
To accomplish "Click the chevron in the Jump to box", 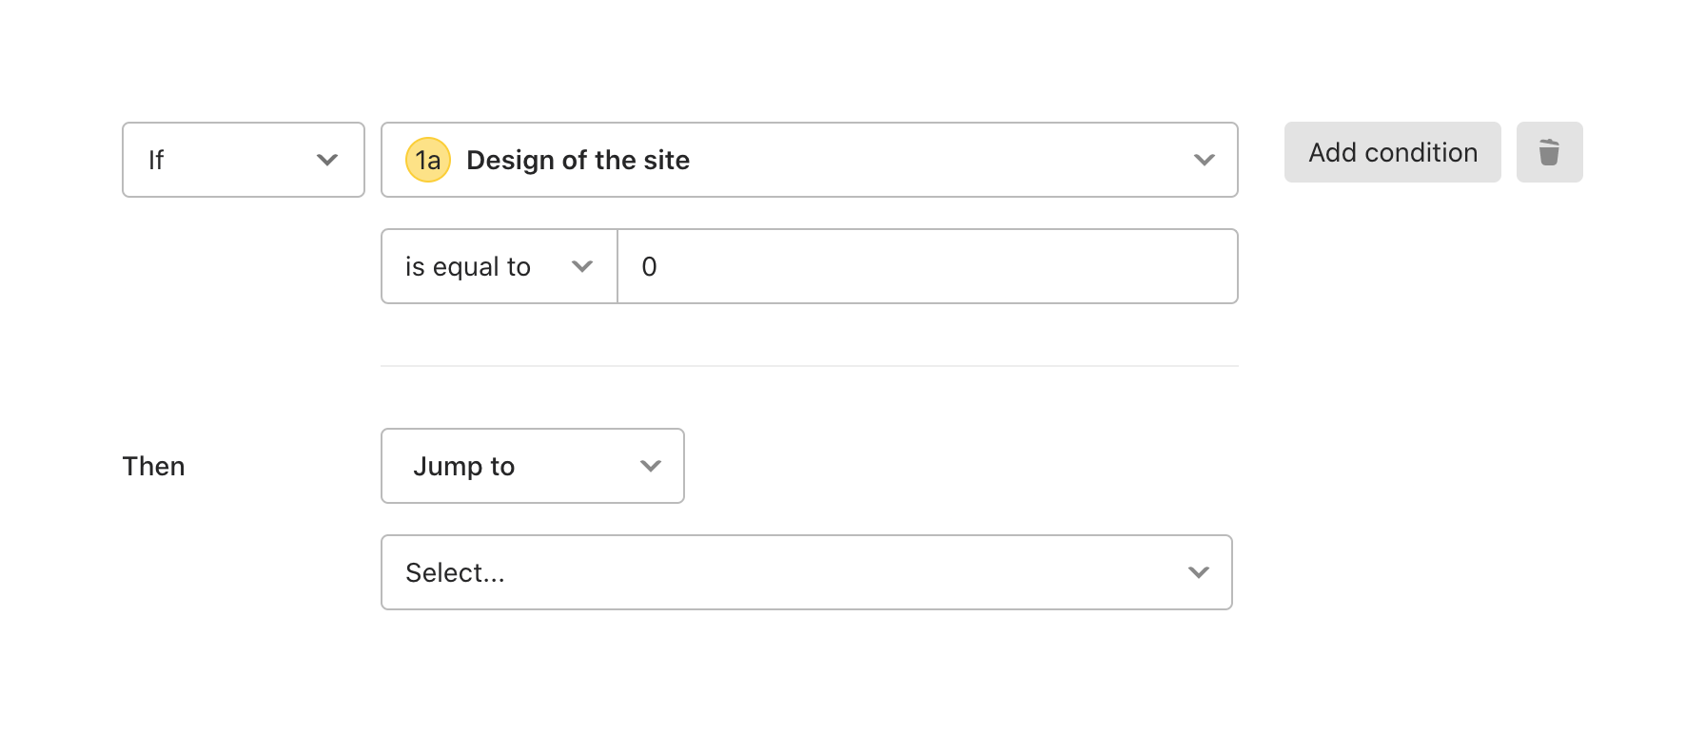I will [651, 466].
